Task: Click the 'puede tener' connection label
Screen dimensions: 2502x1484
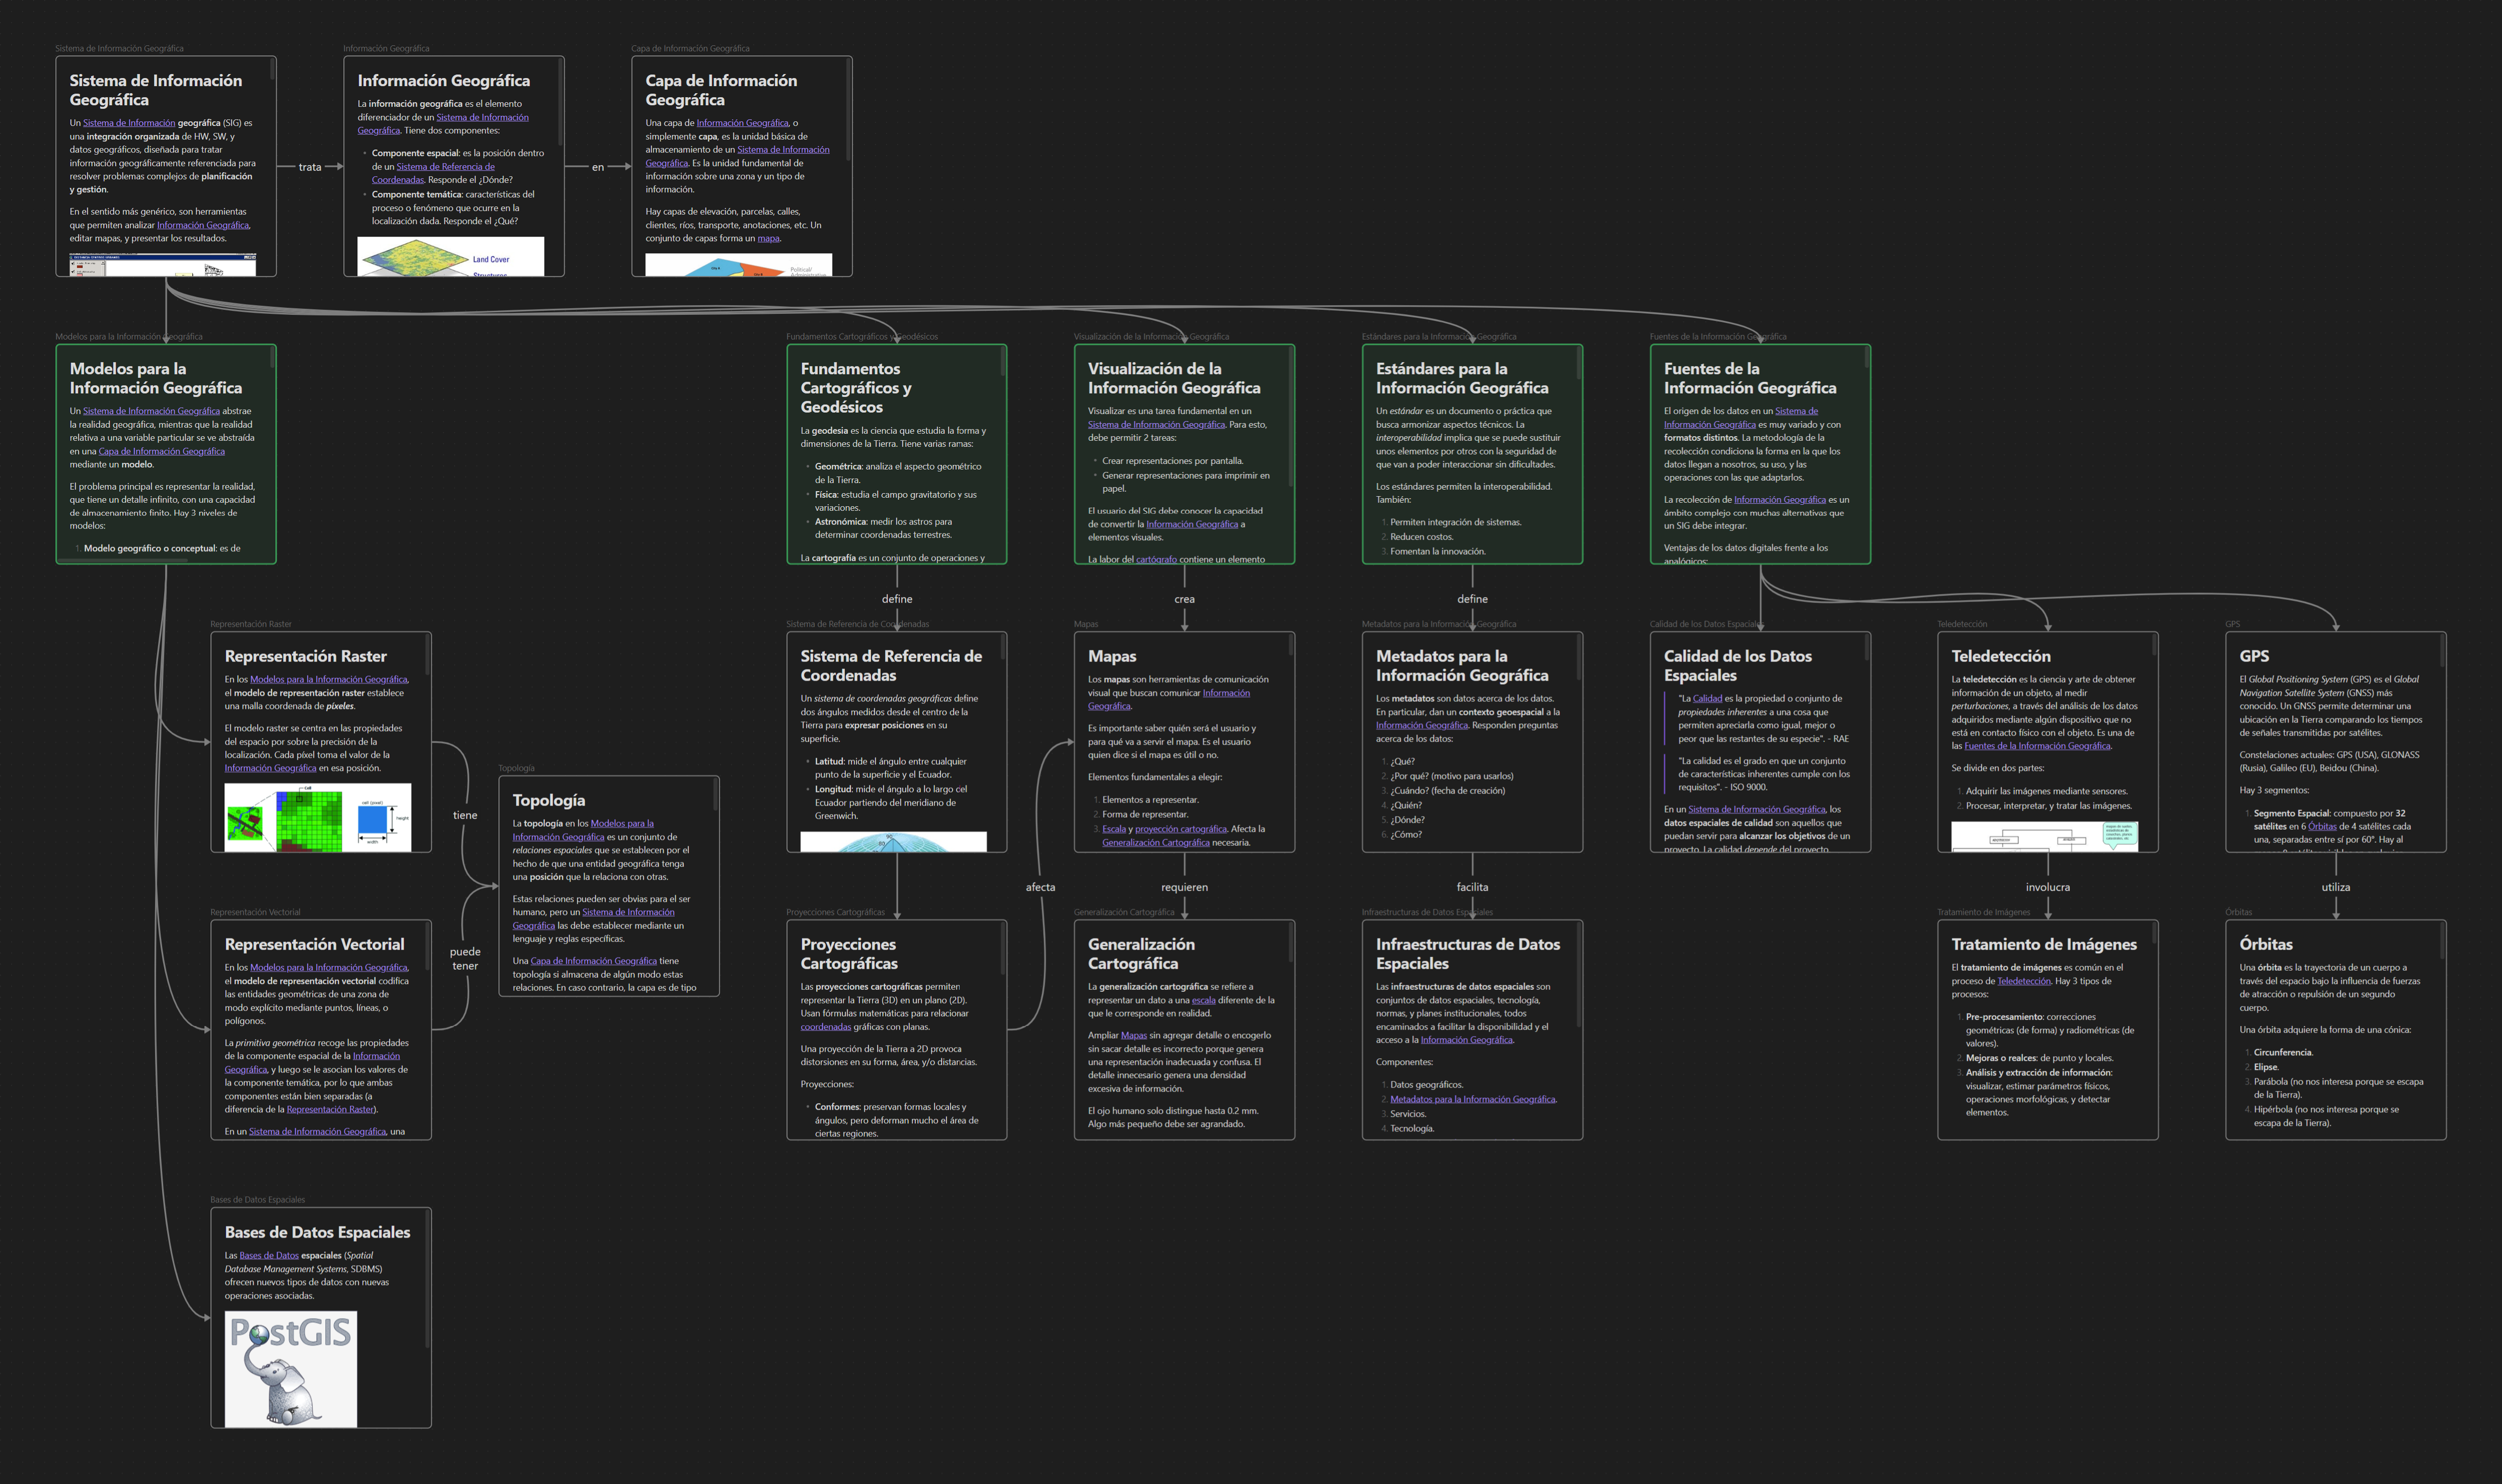Action: tap(465, 958)
